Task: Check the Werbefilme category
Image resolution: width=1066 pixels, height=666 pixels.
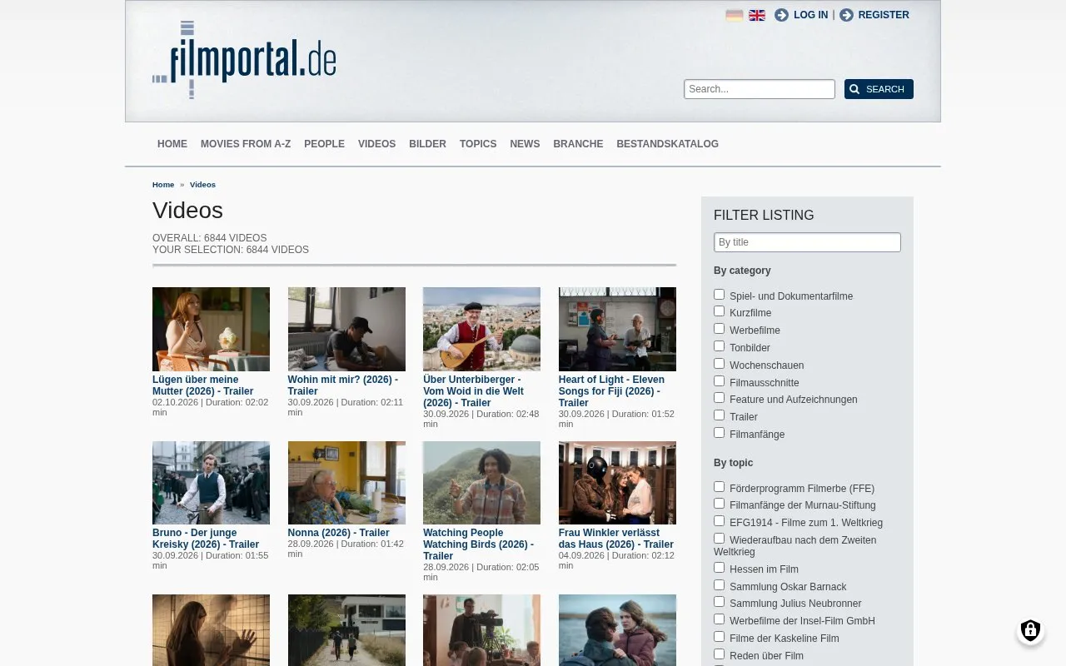Action: coord(719,329)
